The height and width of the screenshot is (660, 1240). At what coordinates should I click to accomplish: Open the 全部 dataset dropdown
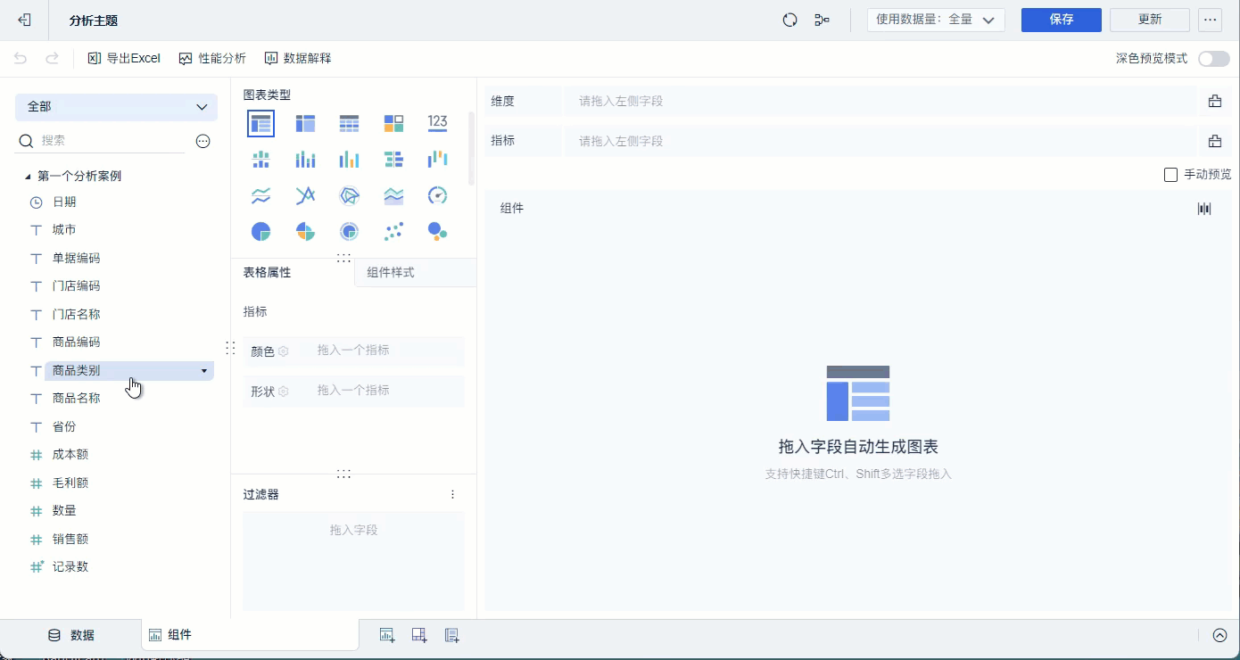coord(116,106)
